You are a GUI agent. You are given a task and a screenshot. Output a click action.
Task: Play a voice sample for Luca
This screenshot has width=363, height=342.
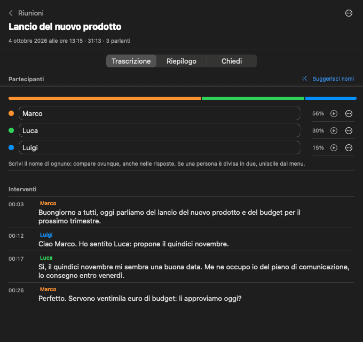click(334, 131)
